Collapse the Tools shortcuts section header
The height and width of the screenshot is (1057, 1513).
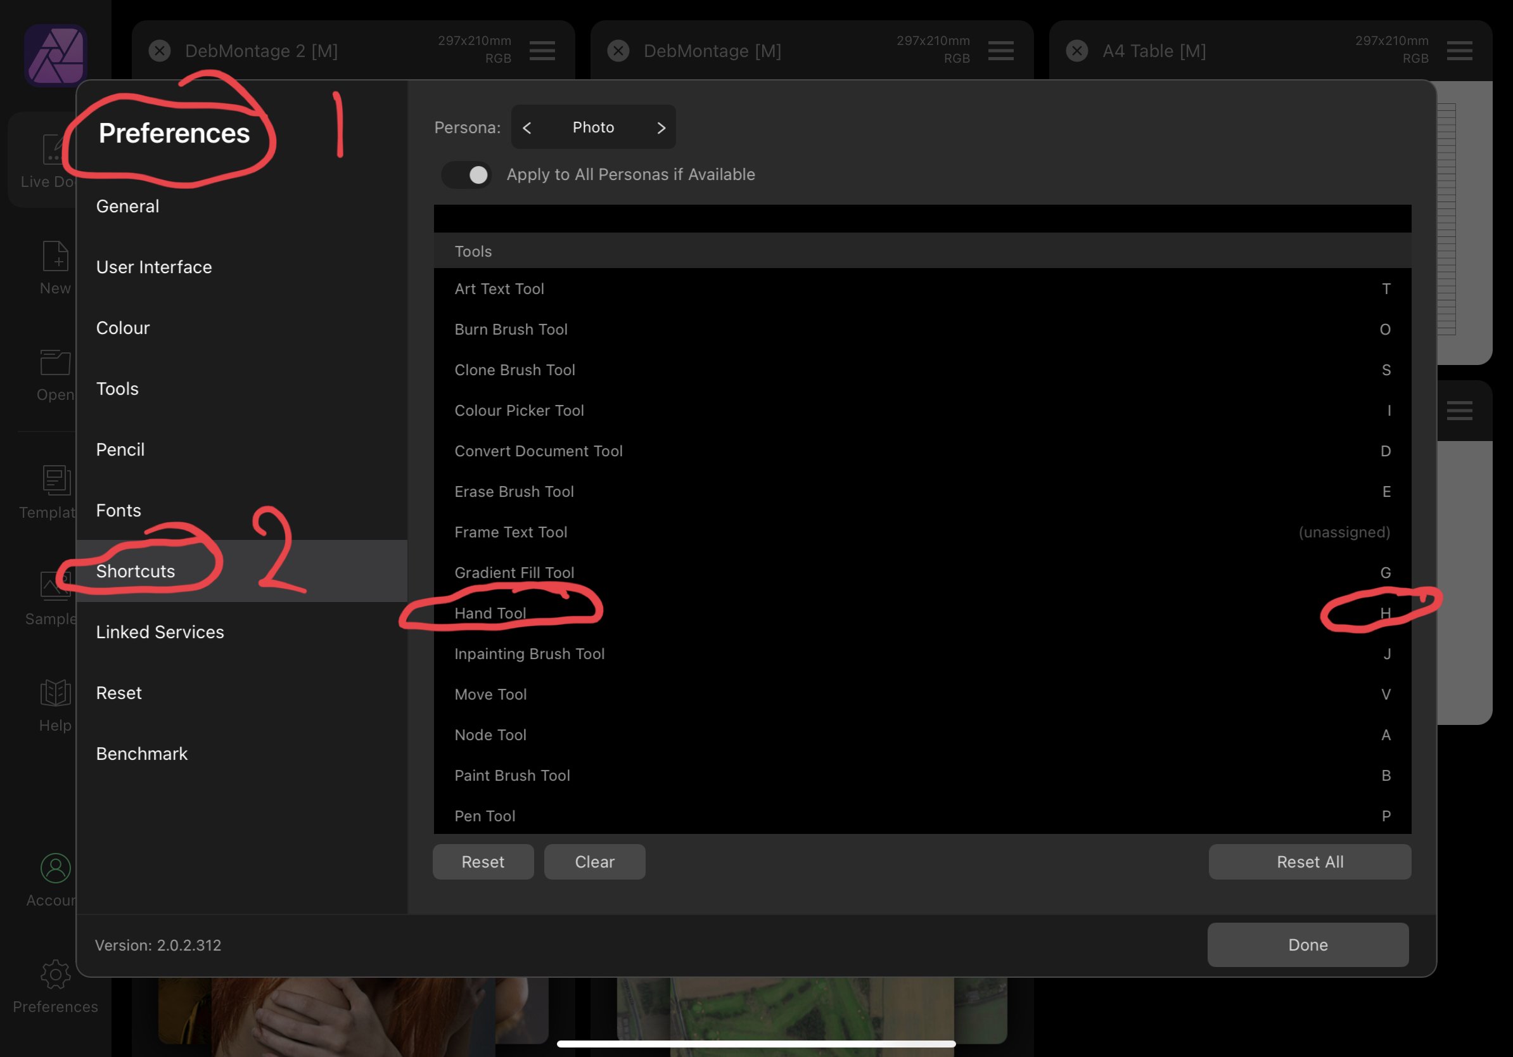[x=922, y=251]
